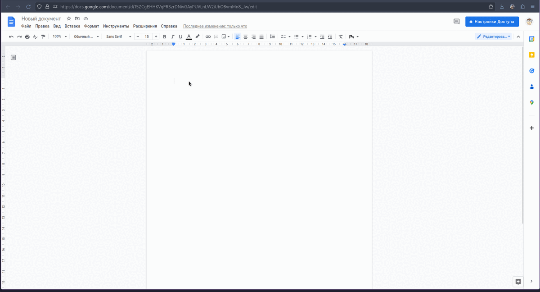
Task: Click the font size field showing 15
Action: tap(147, 36)
